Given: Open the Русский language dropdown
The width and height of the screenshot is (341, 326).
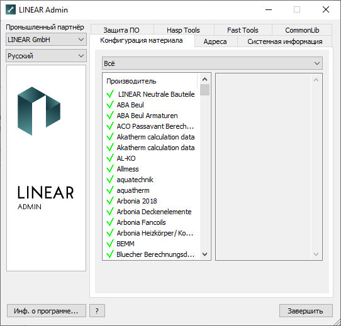Looking at the screenshot, I should [46, 56].
